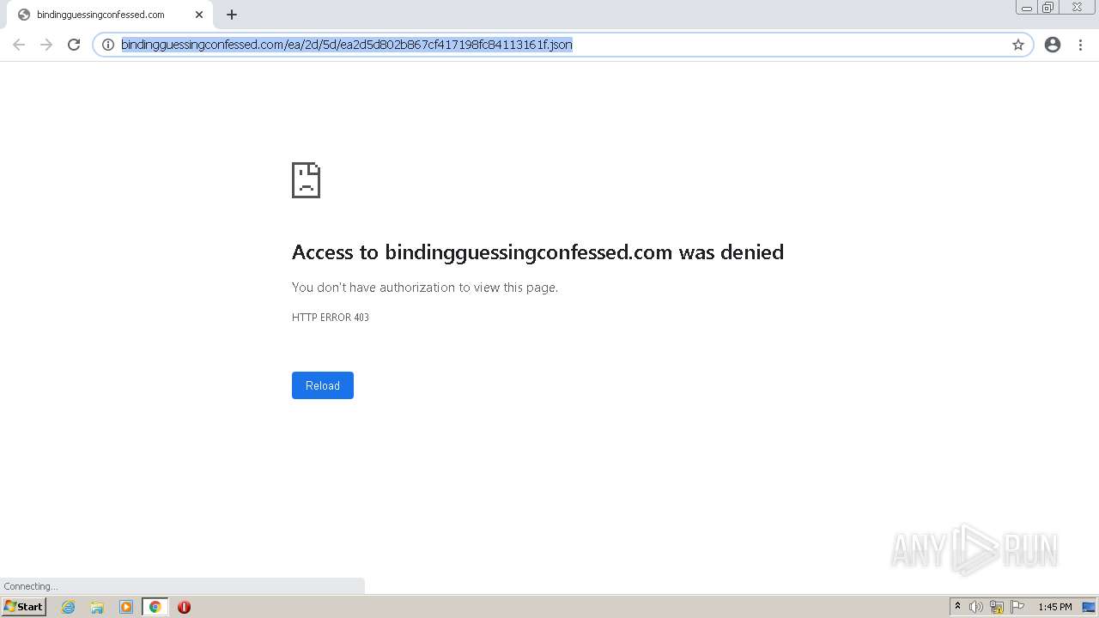Viewport: 1099px width, 618px height.
Task: Click the 'Connecting...' status bar text
Action: pos(31,586)
